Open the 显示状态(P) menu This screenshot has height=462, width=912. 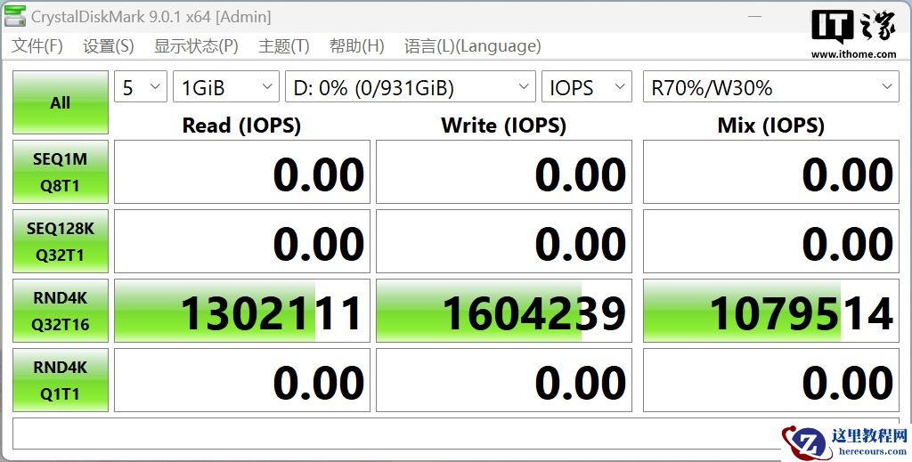coord(196,46)
